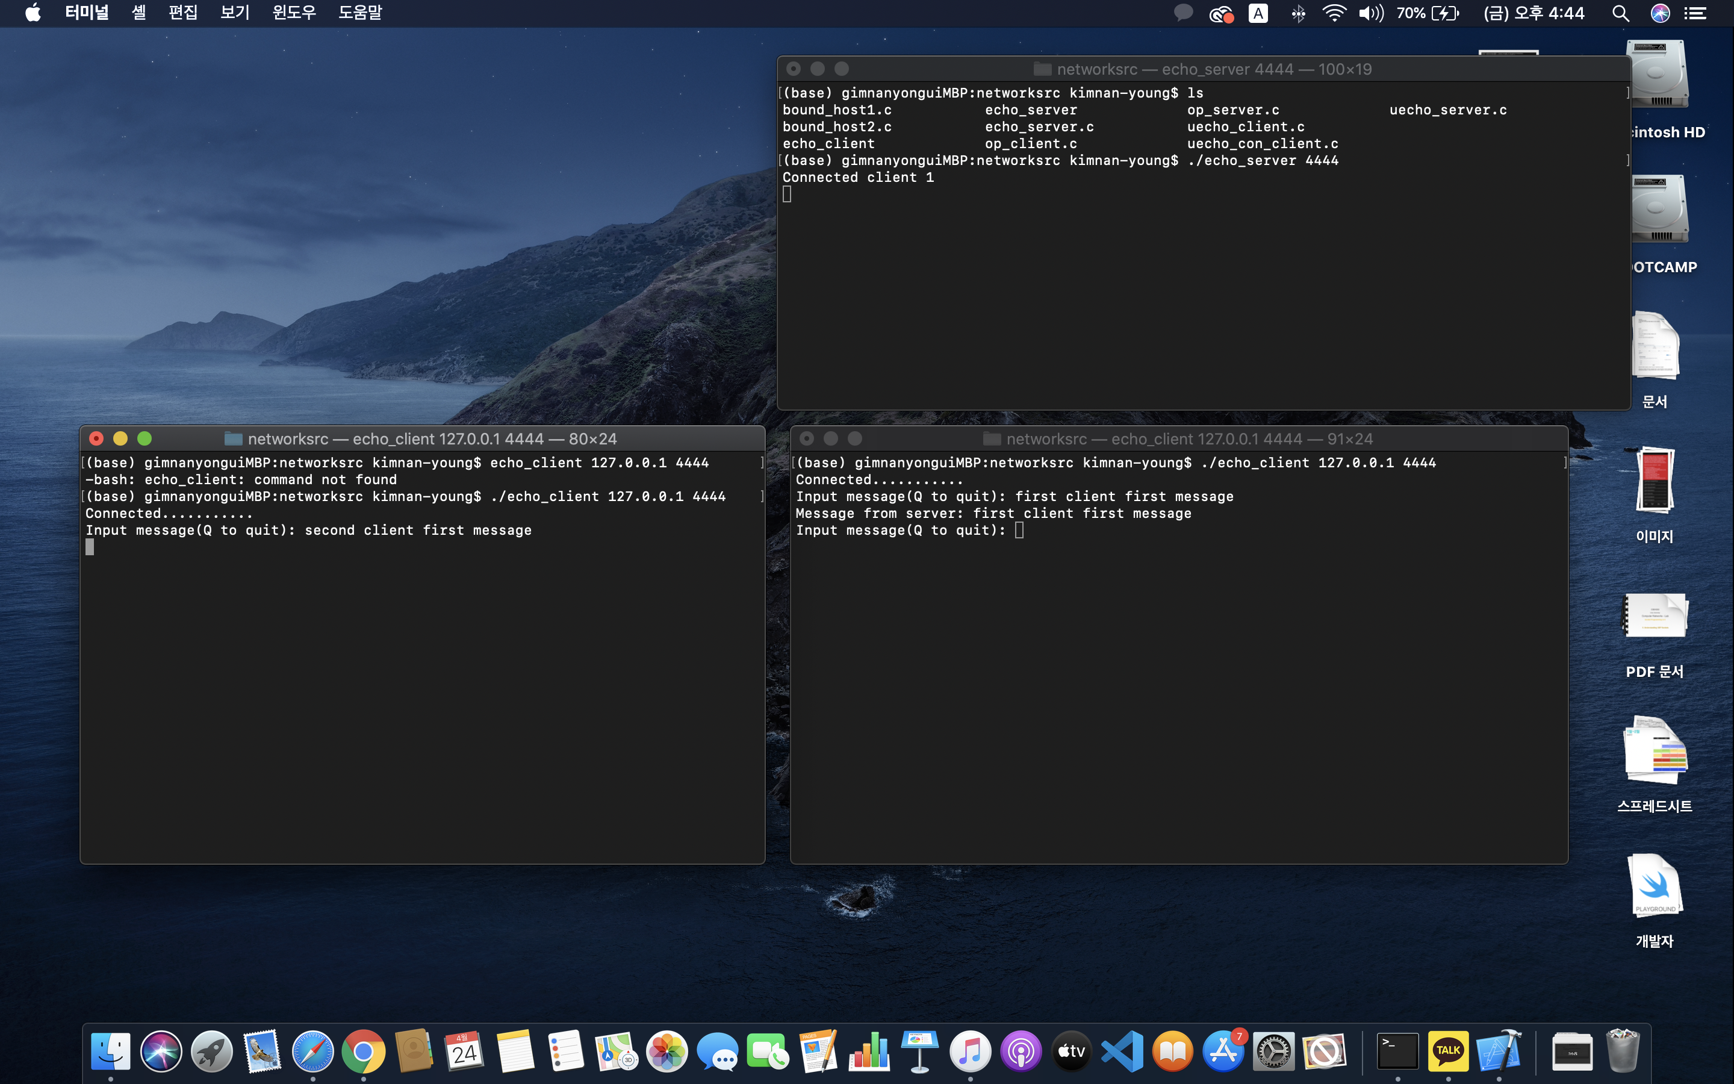Open the 보기 menu
The image size is (1734, 1084).
(234, 13)
